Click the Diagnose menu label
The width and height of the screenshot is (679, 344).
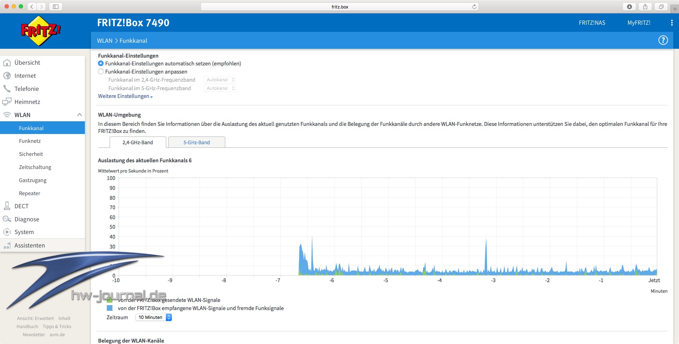tap(27, 219)
